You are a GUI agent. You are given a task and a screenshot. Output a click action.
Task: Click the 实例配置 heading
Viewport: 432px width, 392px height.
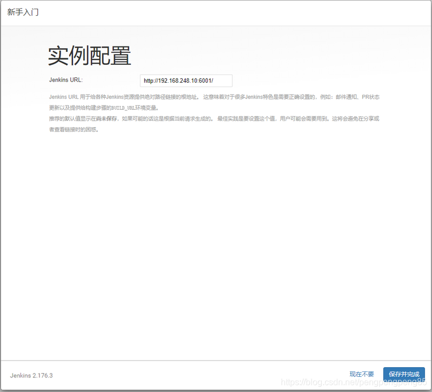[90, 56]
